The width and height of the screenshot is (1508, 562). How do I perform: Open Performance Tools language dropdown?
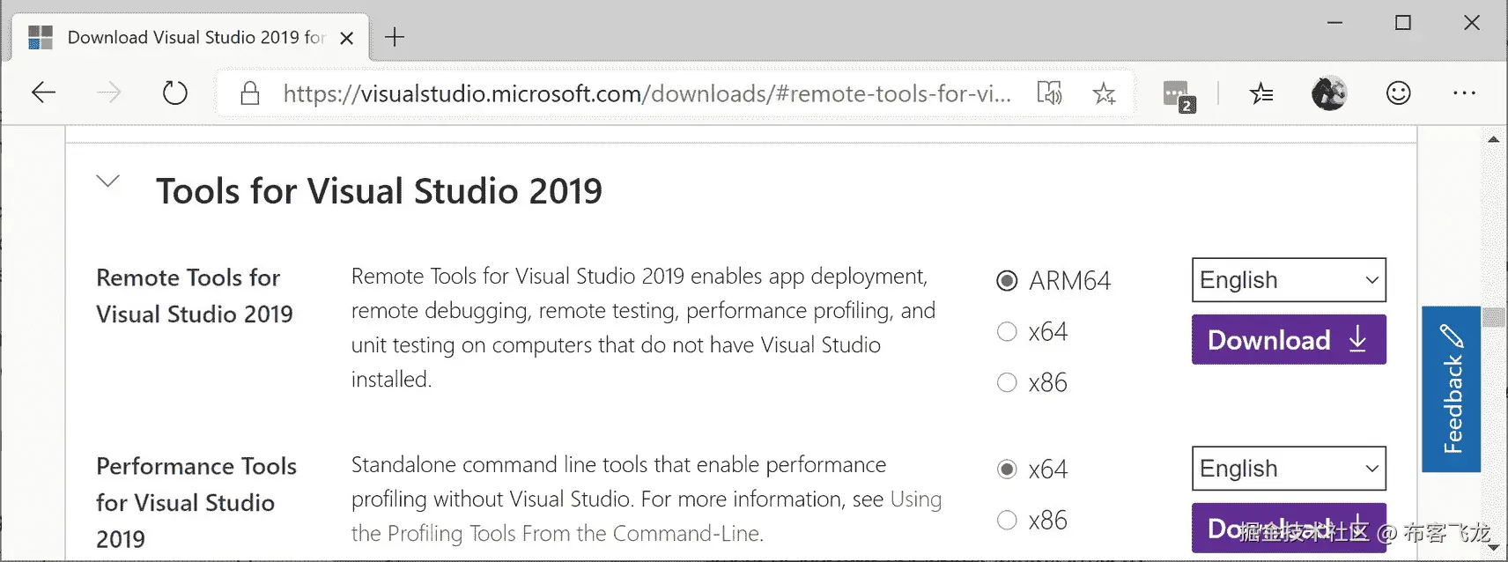coord(1288,469)
